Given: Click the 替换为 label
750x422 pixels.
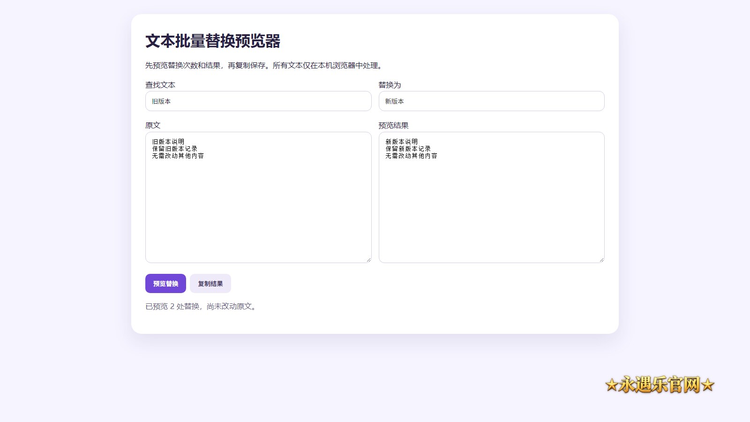Looking at the screenshot, I should (x=390, y=85).
